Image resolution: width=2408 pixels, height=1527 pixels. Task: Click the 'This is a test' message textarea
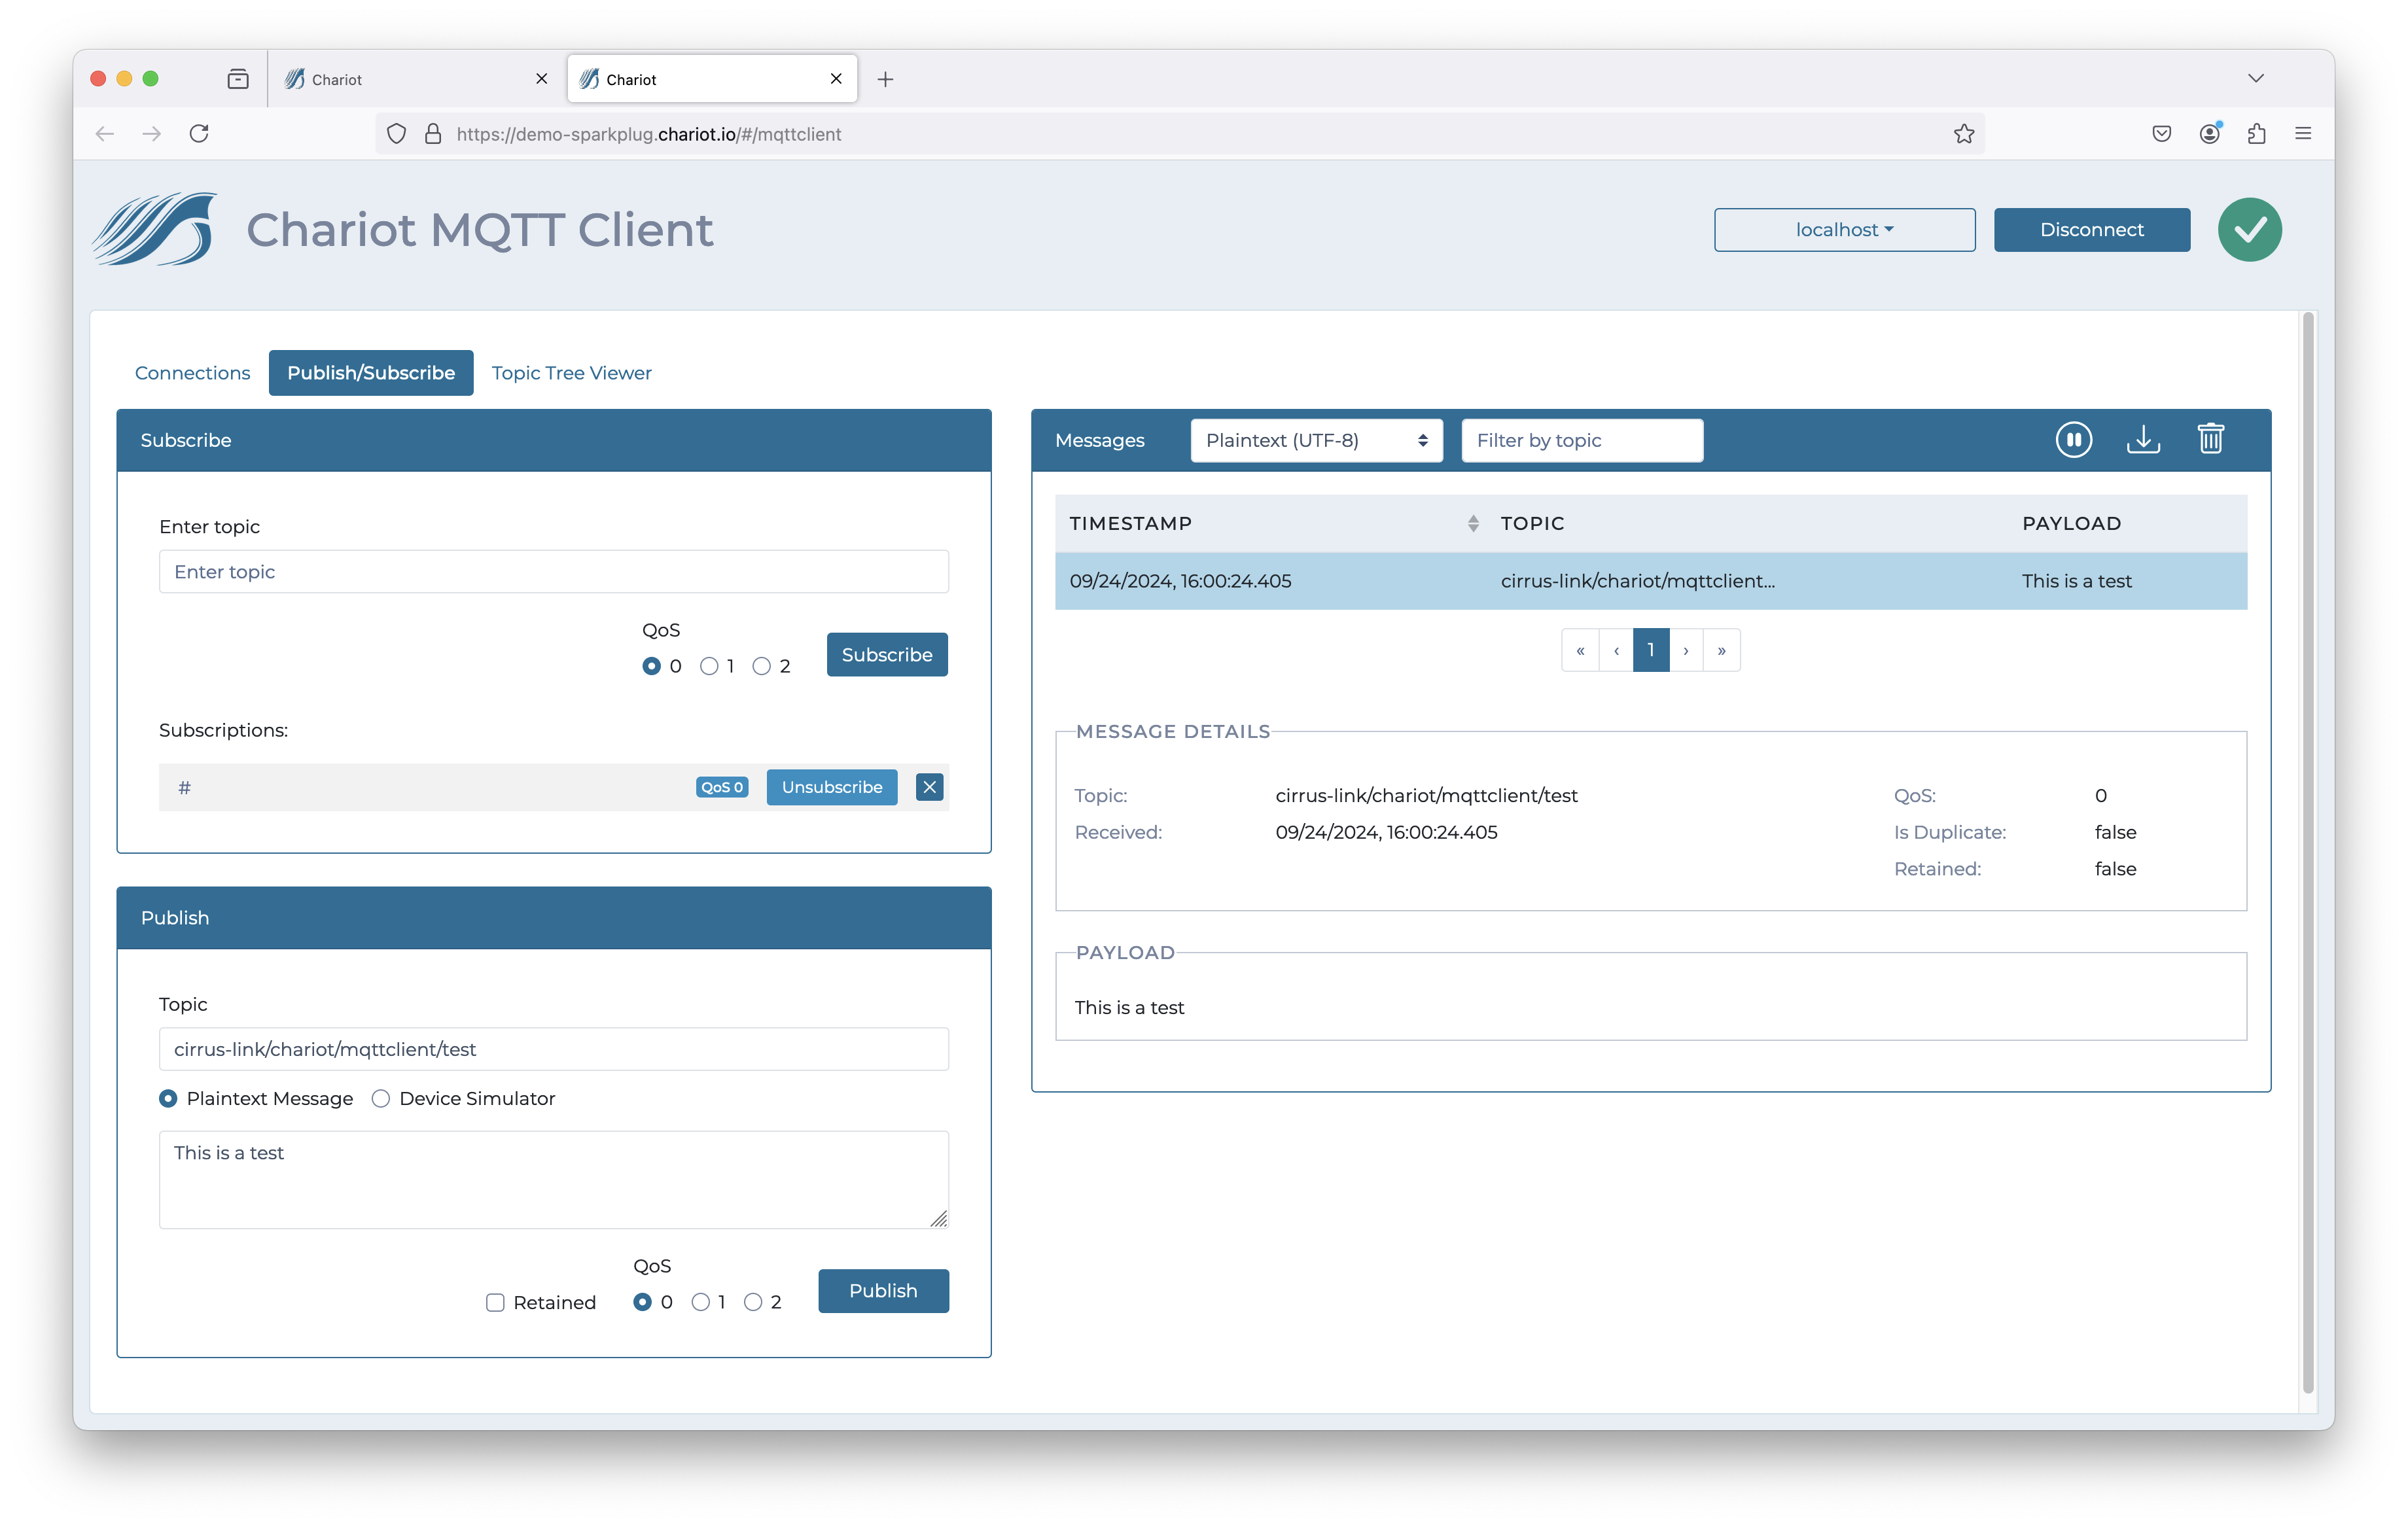click(553, 1180)
